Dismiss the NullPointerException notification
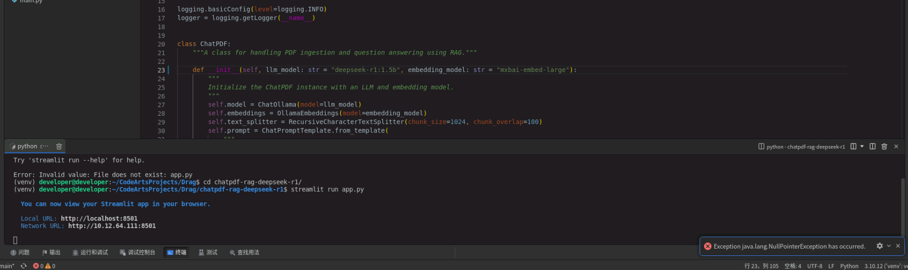This screenshot has width=908, height=270. (898, 246)
